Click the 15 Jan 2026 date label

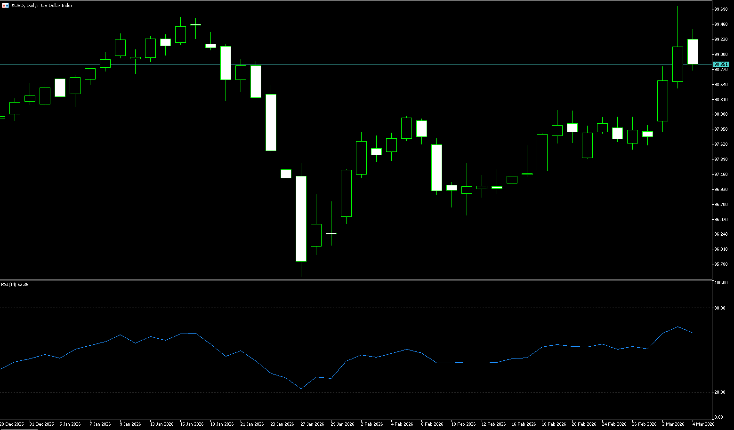coord(192,424)
